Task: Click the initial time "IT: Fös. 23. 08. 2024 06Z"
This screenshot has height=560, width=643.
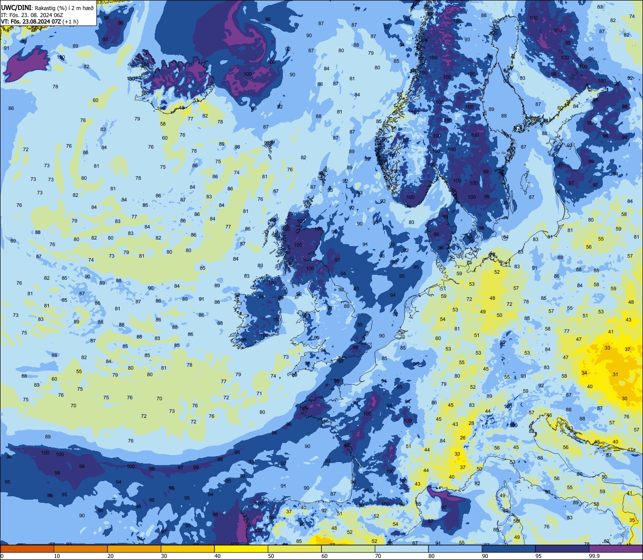Action: (32, 15)
